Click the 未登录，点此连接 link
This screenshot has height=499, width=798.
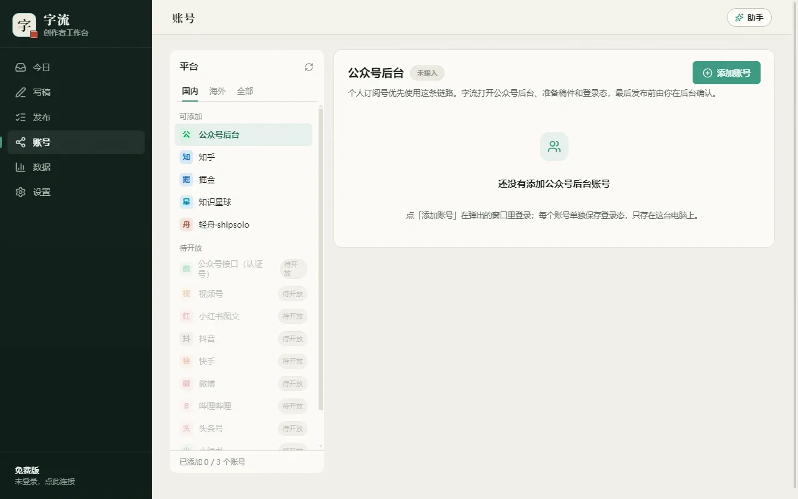pos(45,482)
